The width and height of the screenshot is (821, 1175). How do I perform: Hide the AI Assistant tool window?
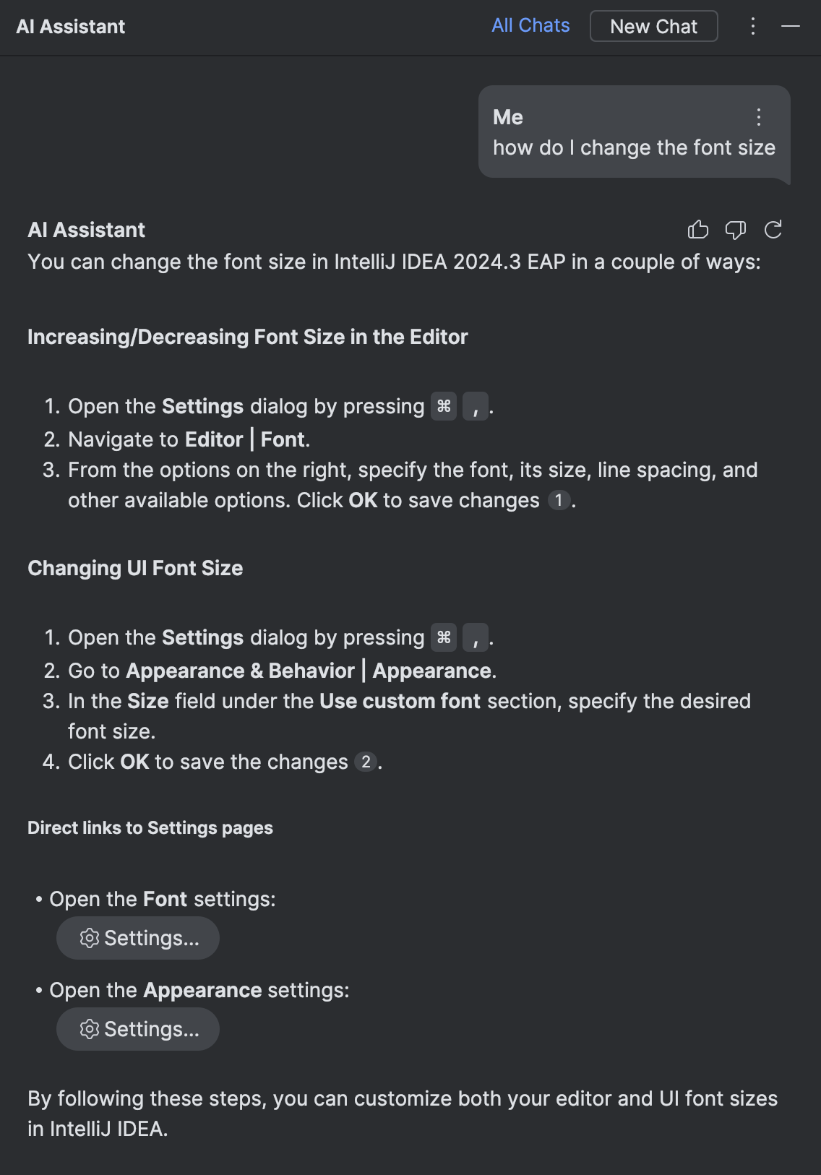pos(791,26)
